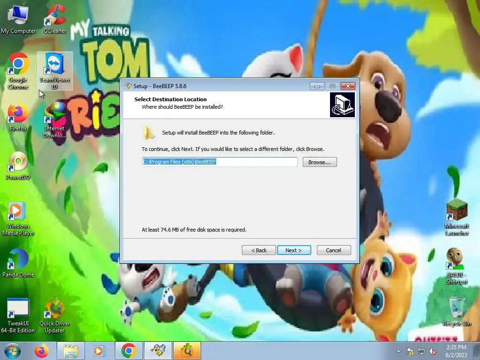Open the Recycle Bin
This screenshot has width=480, height=360.
click(457, 312)
